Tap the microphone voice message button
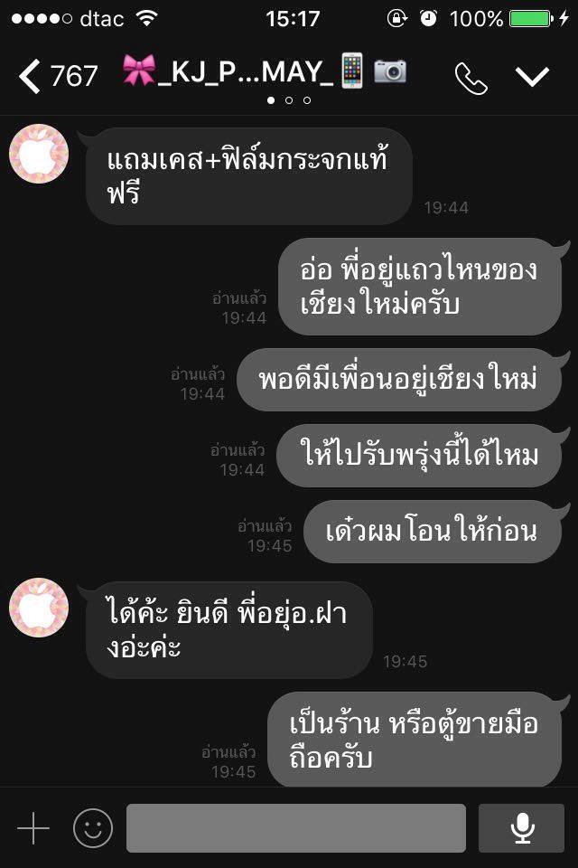Viewport: 578px width, 868px height. point(521,828)
